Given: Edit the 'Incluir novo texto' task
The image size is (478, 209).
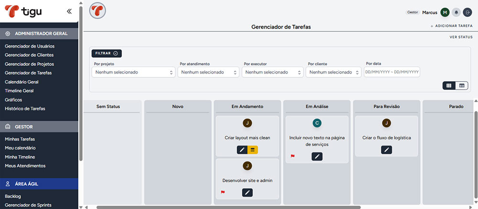Looking at the screenshot, I should [x=317, y=156].
